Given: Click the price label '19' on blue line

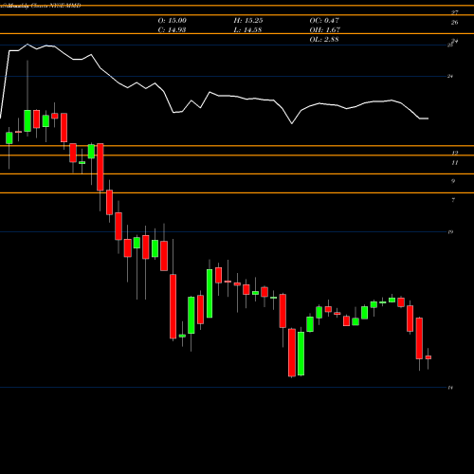Looking at the screenshot, I should pos(450,232).
